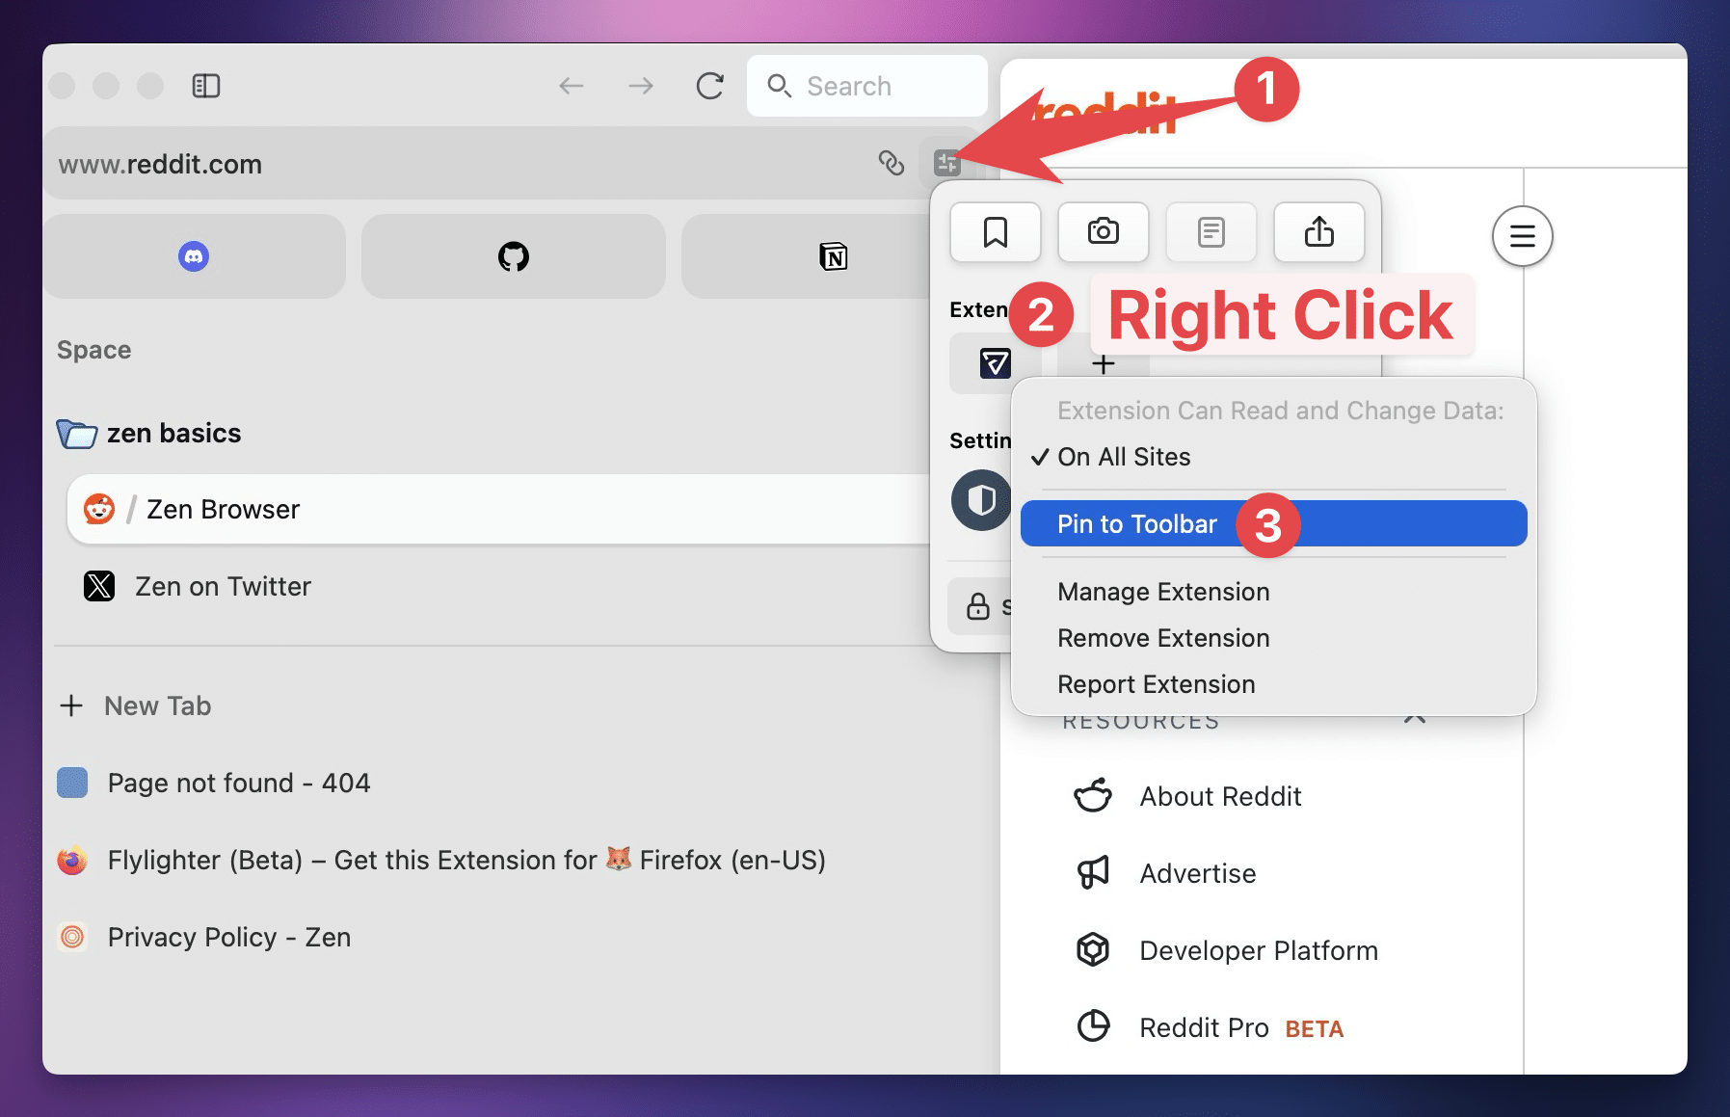Click the camera screenshot icon
Viewport: 1730px width, 1117px height.
click(x=1103, y=232)
